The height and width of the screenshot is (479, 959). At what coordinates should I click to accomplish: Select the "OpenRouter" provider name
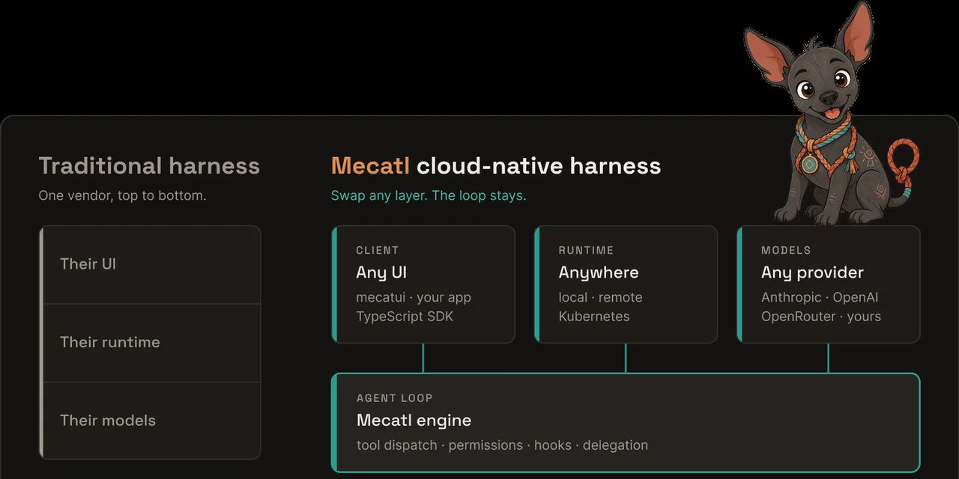(799, 317)
